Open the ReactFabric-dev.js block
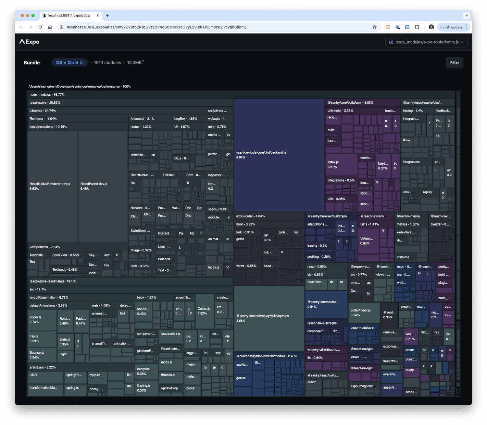 click(x=103, y=186)
